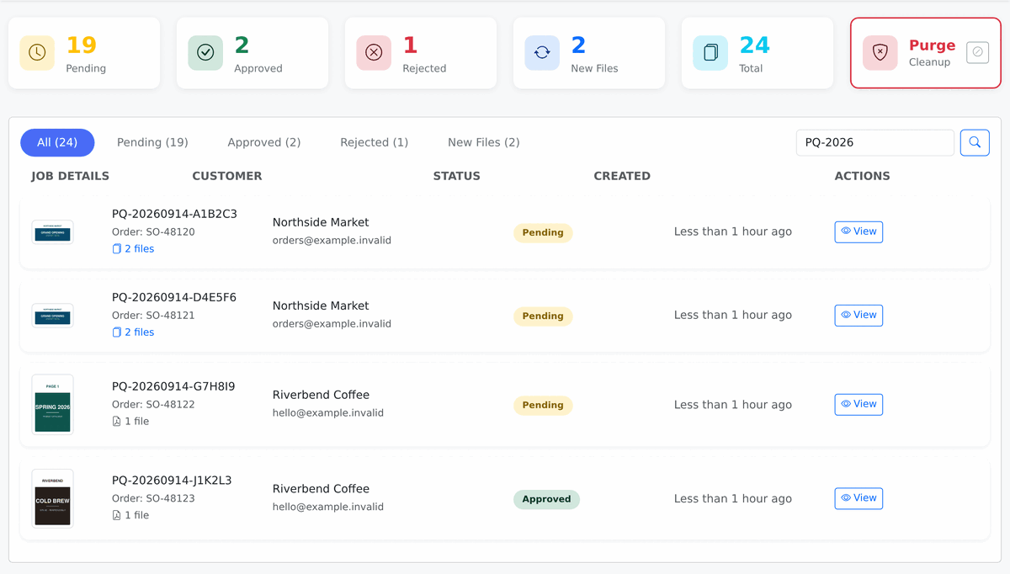
Task: Click the STATUS column header
Action: click(457, 176)
